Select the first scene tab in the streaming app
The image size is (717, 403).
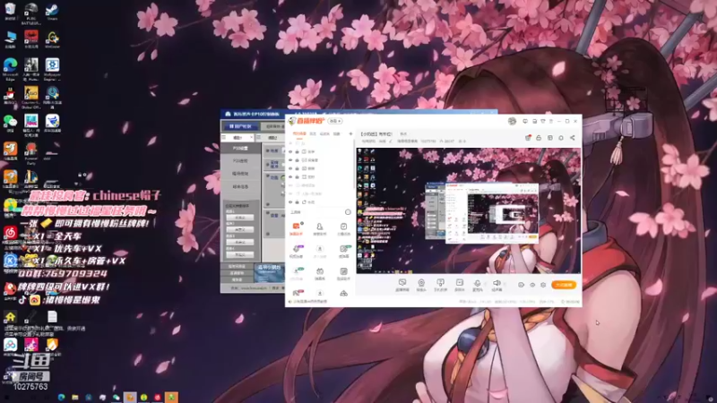point(299,133)
